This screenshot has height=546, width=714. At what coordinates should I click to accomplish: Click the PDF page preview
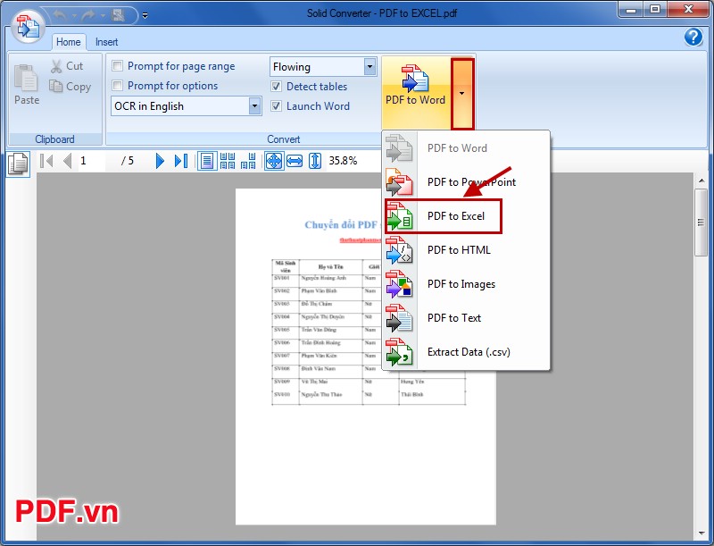click(366, 357)
